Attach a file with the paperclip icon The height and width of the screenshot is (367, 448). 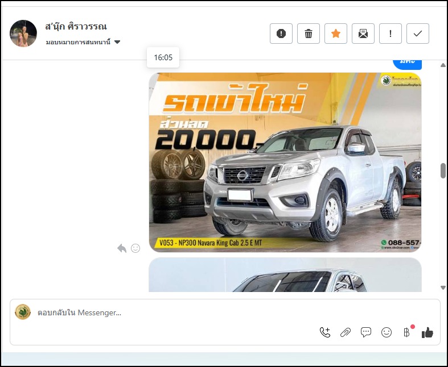346,332
